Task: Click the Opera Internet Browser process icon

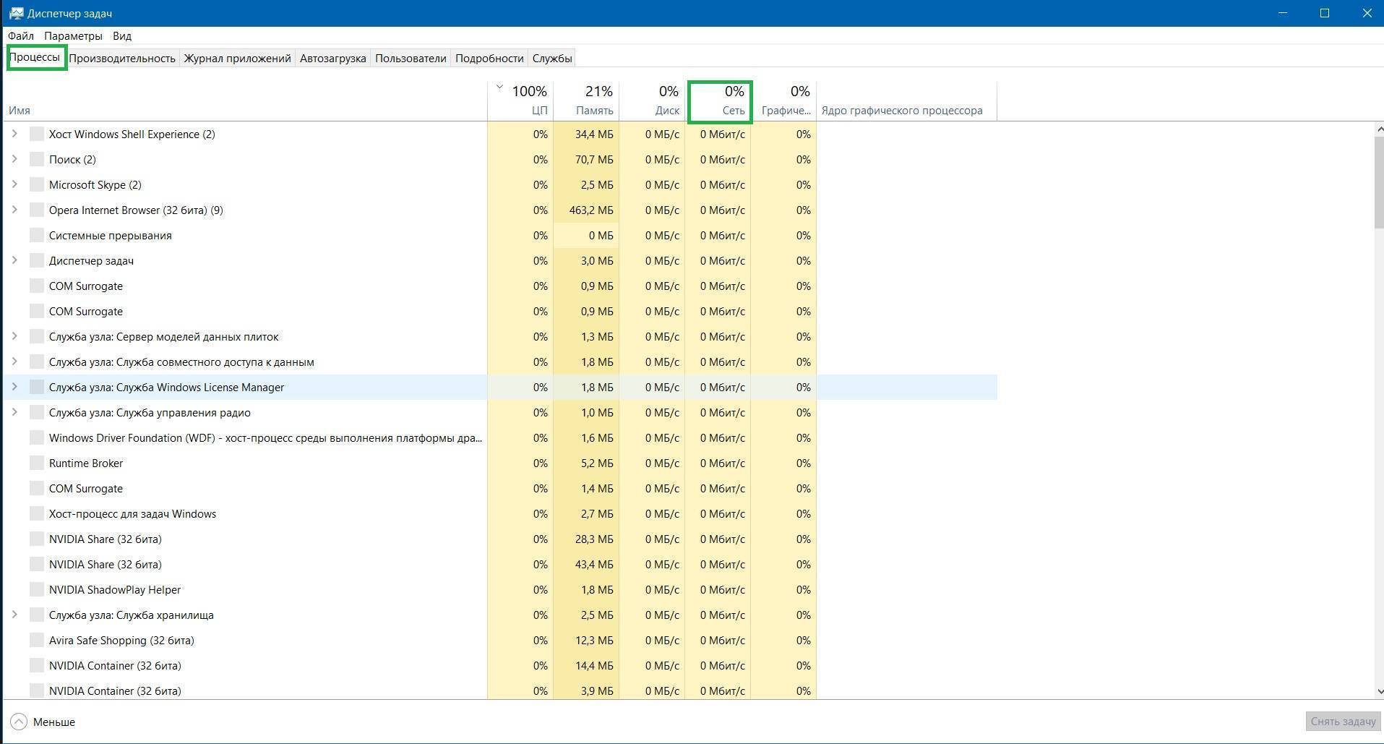Action: pyautogui.click(x=37, y=210)
